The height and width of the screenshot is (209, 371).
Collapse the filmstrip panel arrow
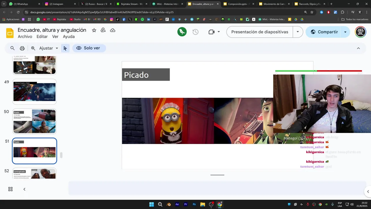click(24, 189)
